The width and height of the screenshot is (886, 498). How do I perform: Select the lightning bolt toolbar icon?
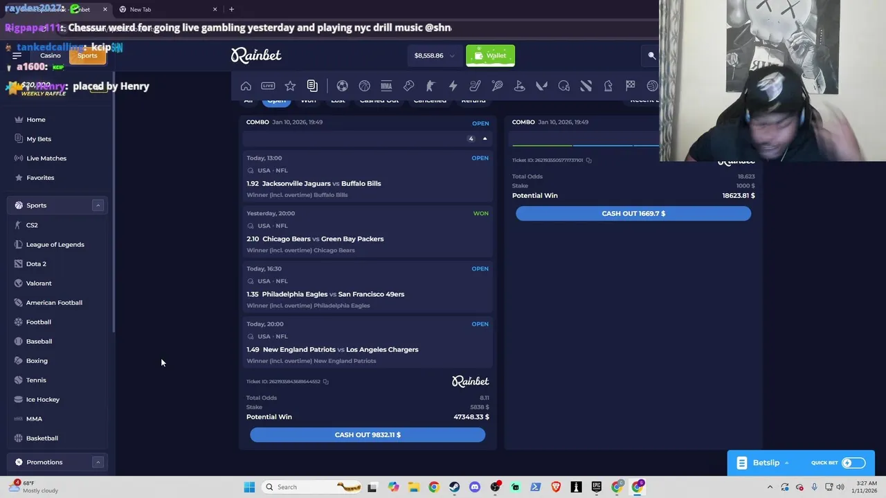pyautogui.click(x=453, y=86)
